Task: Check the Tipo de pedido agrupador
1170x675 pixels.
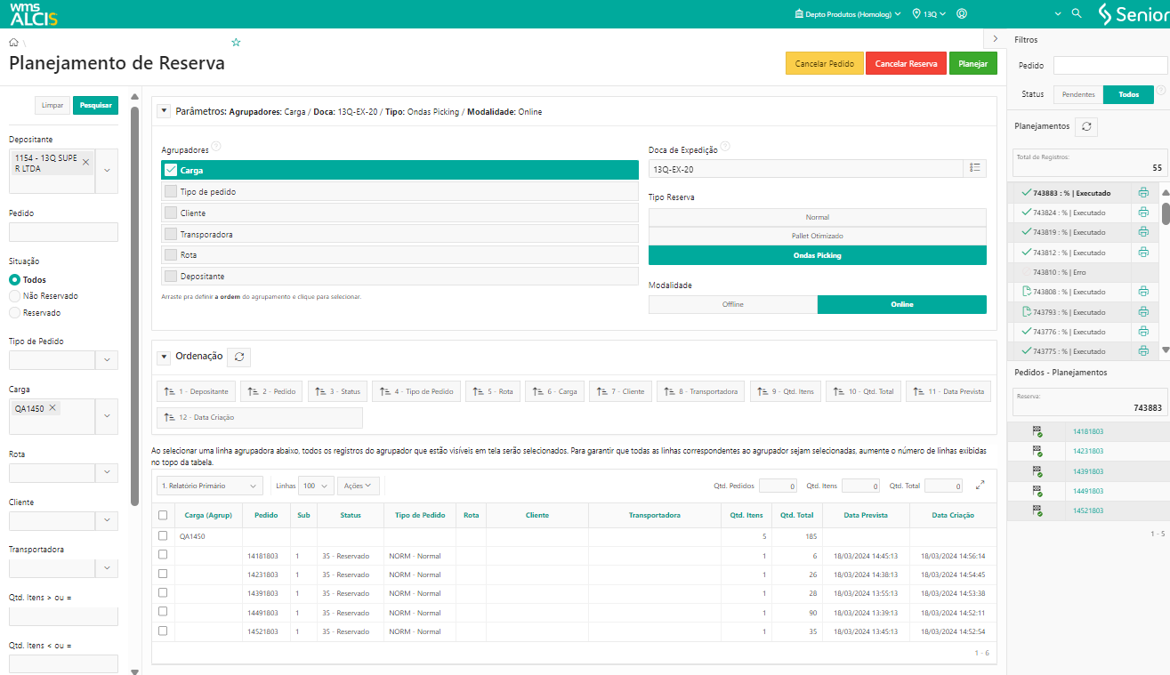Action: 171,192
